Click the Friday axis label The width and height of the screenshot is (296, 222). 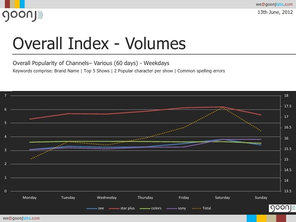tap(184, 198)
